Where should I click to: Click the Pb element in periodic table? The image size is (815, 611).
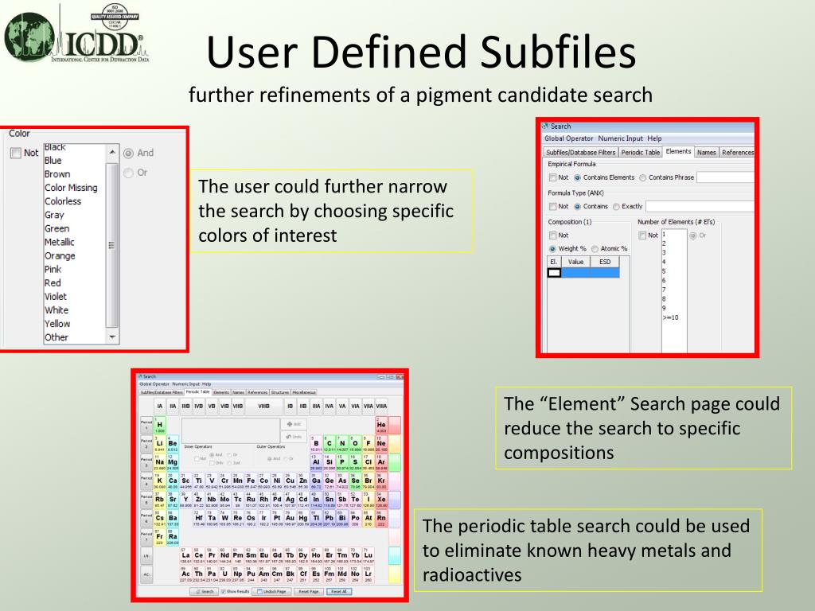(x=329, y=518)
